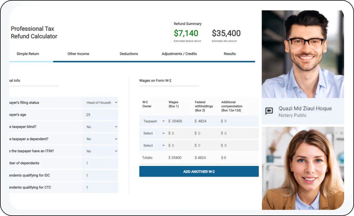Open the Simple Return tab

pyautogui.click(x=28, y=54)
